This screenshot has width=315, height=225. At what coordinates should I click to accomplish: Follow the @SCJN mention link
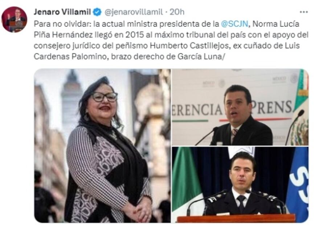(x=234, y=24)
